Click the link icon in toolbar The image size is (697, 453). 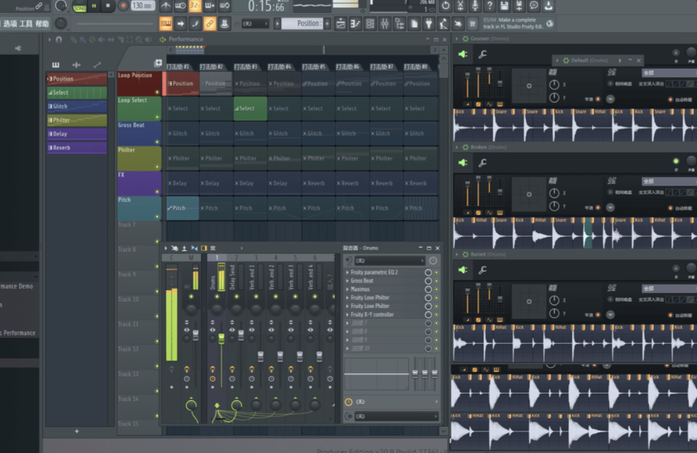(x=210, y=24)
